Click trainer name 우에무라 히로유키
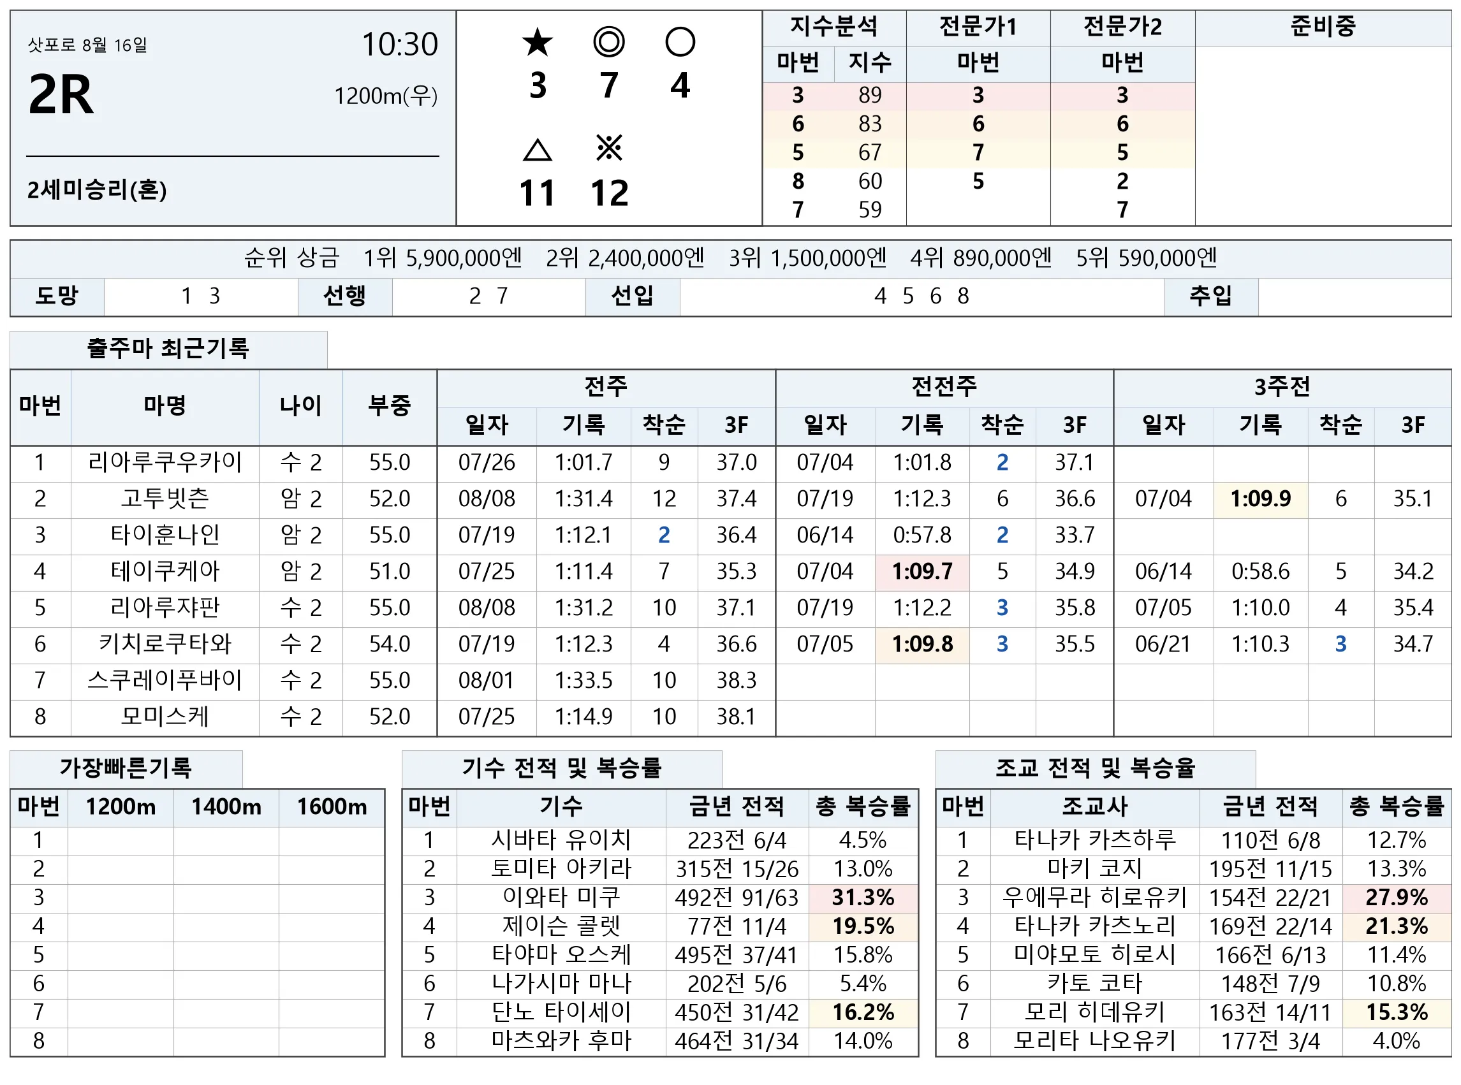The height and width of the screenshot is (1085, 1461). pos(1094,897)
